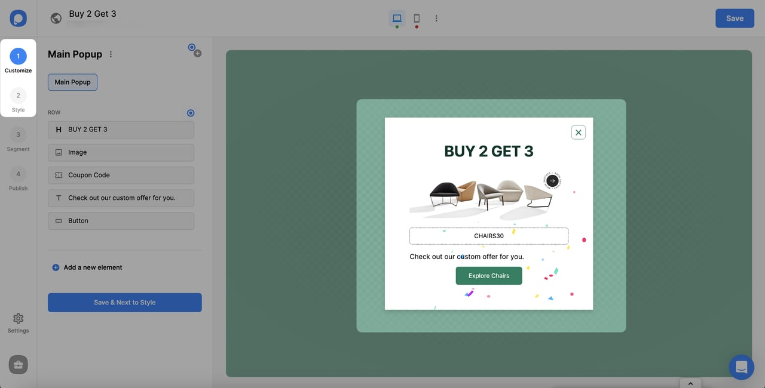This screenshot has height=388, width=765.
Task: Click Add a new element
Action: (93, 267)
